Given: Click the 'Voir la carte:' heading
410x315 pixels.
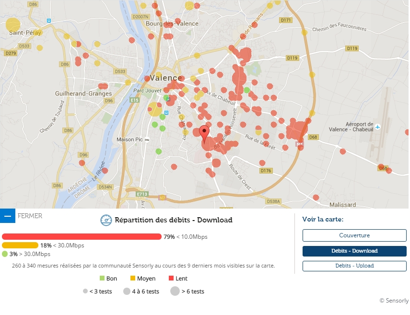Looking at the screenshot, I should point(323,219).
